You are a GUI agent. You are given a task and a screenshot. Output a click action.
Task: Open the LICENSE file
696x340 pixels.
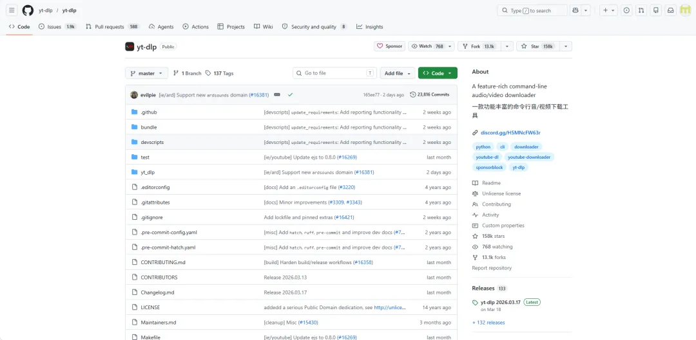point(150,308)
